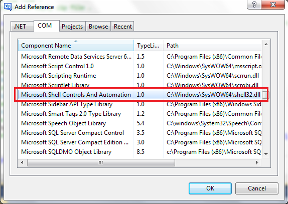Select the COM tab
Image resolution: width=288 pixels, height=204 pixels.
[47, 26]
